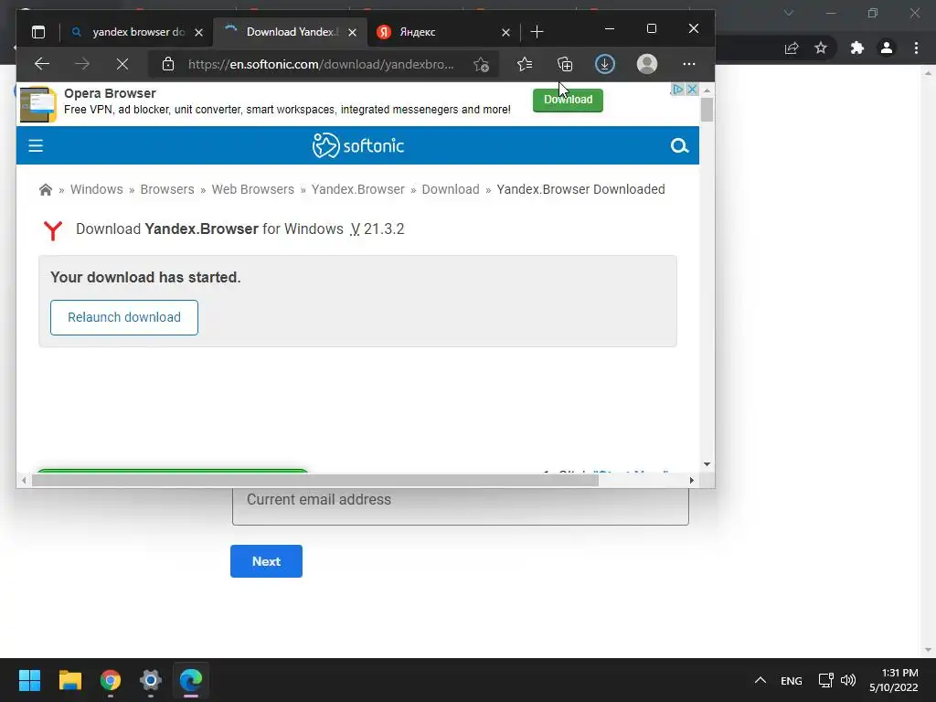Open File Explorer from taskbar

click(69, 680)
